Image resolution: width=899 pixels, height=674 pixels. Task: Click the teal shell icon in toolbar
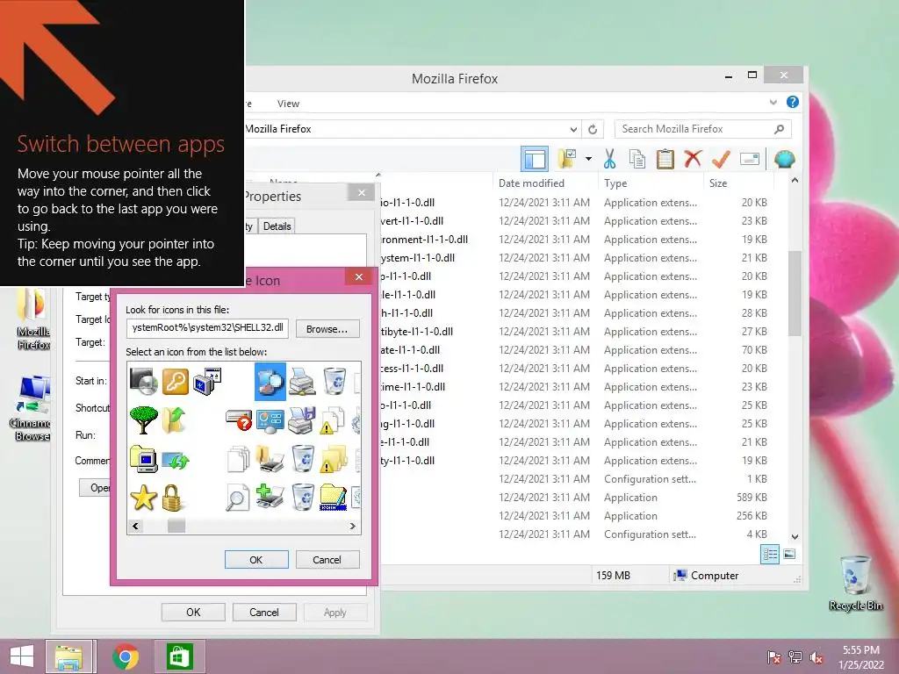[784, 159]
